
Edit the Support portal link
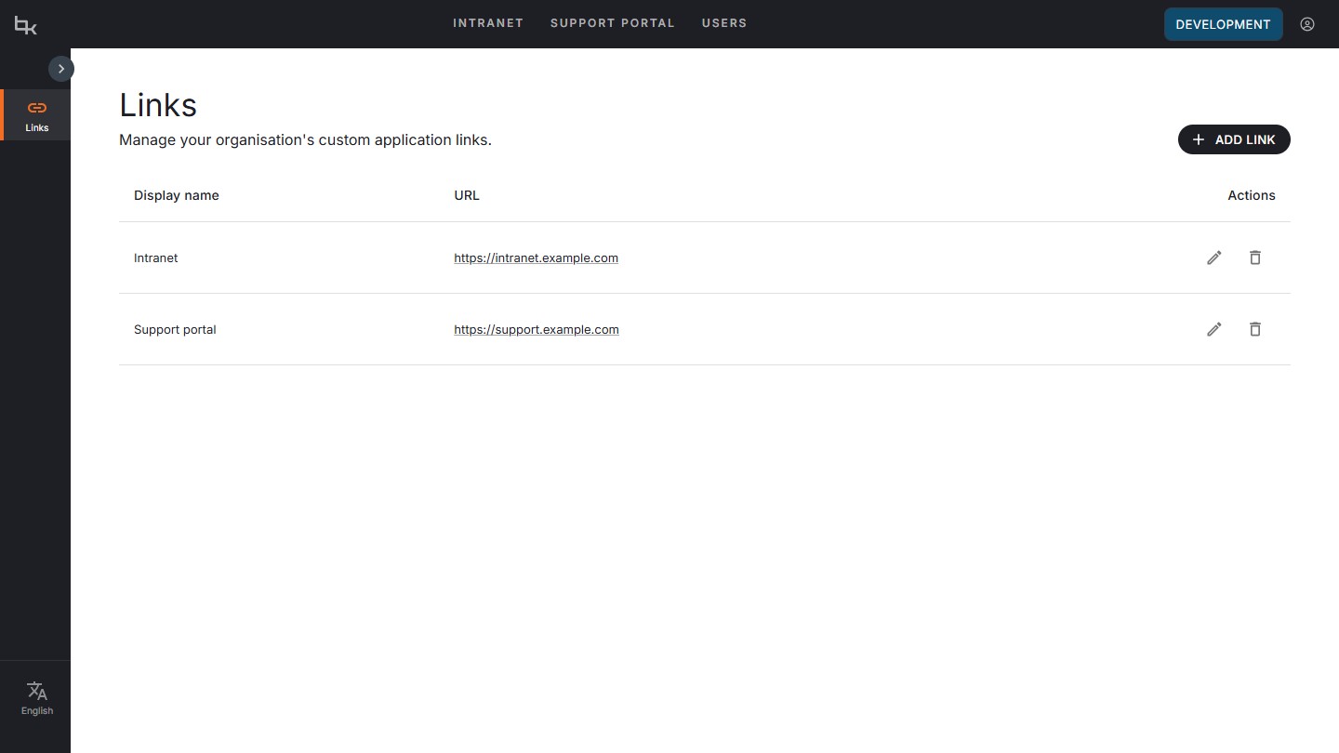tap(1214, 329)
